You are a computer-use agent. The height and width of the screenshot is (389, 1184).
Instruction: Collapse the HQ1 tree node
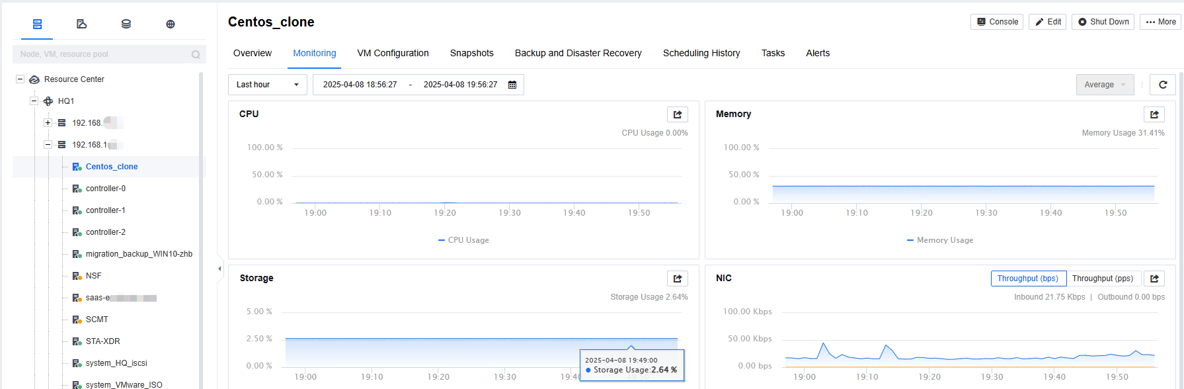[x=34, y=101]
